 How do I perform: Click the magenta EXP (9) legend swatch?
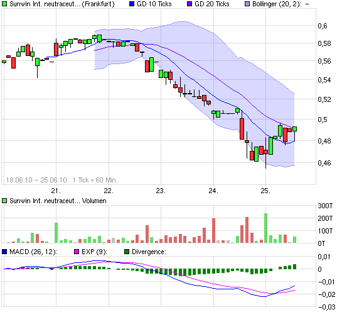point(77,252)
